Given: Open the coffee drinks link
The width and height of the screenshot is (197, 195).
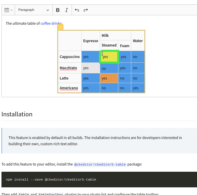Looking at the screenshot, I should coord(51,23).
